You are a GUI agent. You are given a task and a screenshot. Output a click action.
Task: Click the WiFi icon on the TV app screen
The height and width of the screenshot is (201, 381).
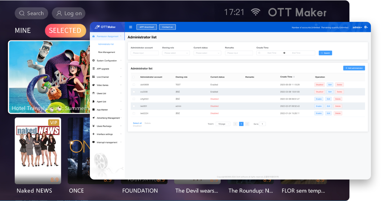[x=255, y=12]
